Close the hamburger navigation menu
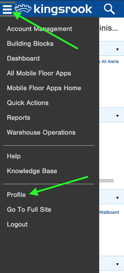 [x=7, y=9]
